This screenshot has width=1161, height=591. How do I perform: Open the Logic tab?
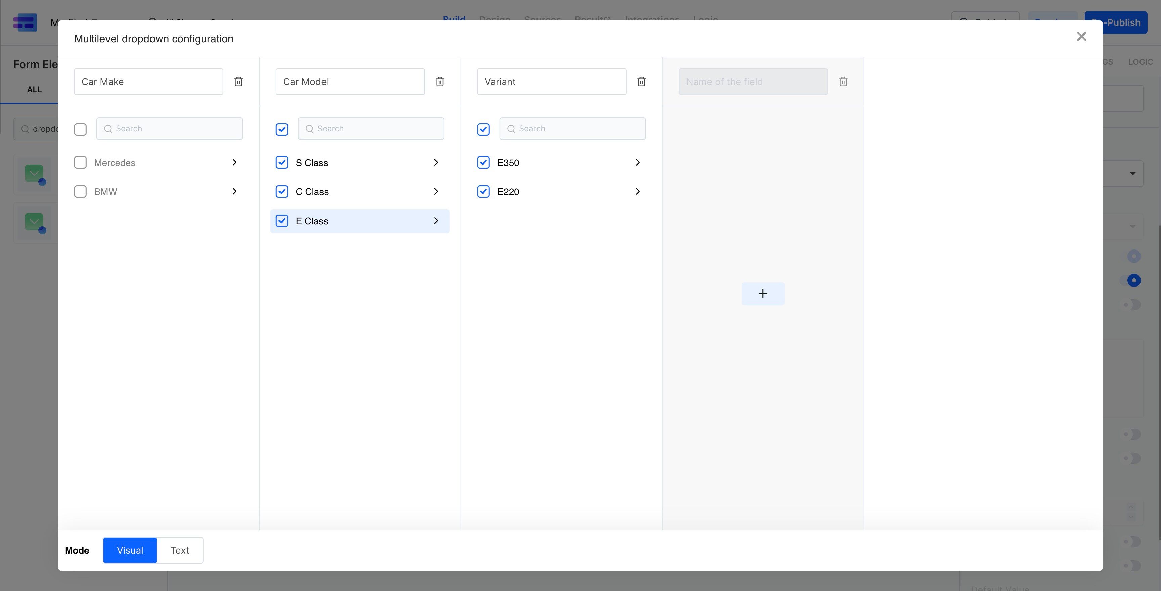point(706,19)
